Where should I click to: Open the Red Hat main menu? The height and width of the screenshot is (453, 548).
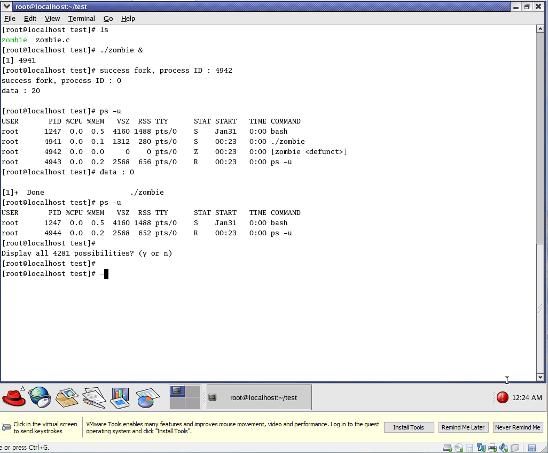coord(14,397)
